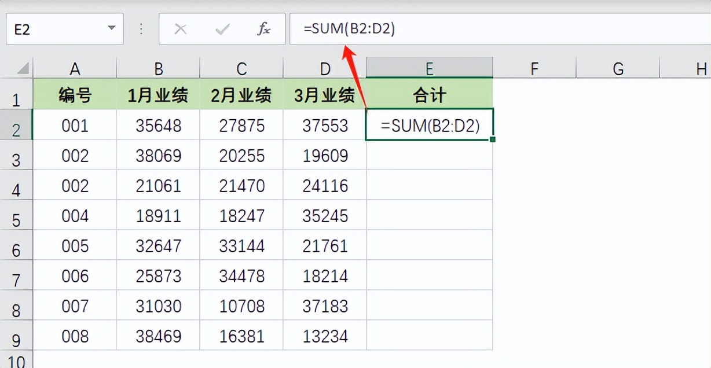Select cell with ID 005
The height and width of the screenshot is (368, 711).
pos(75,245)
